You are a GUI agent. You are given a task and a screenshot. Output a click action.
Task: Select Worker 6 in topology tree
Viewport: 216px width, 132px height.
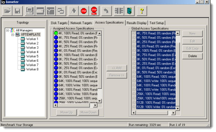tap(32, 61)
